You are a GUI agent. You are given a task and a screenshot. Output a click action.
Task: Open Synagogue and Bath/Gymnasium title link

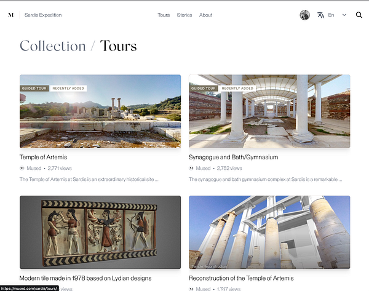233,157
